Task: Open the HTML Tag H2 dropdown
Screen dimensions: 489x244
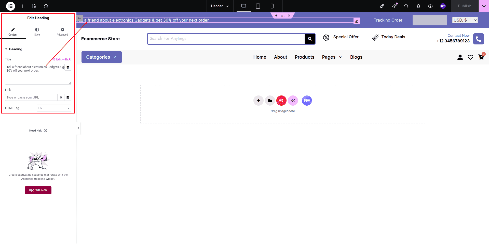Action: (x=54, y=108)
